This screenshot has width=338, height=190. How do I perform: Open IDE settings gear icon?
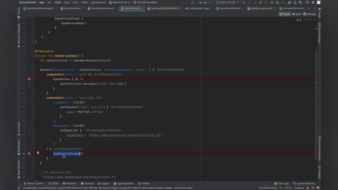[x=313, y=2]
